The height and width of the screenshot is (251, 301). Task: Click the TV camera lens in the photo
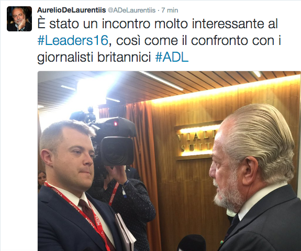coord(117,151)
